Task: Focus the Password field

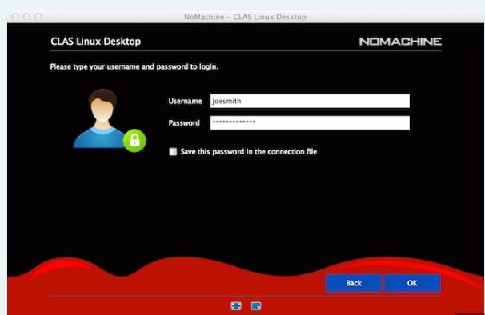Action: [310, 123]
